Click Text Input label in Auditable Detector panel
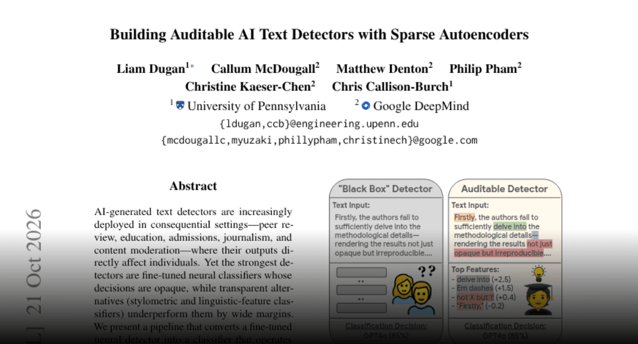638x344 pixels. pos(471,205)
